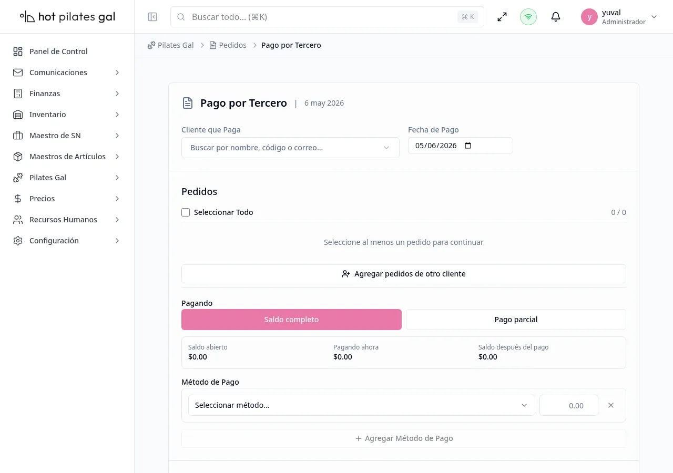
Task: Click Agregar pedidos de otro cliente button
Action: click(x=404, y=274)
